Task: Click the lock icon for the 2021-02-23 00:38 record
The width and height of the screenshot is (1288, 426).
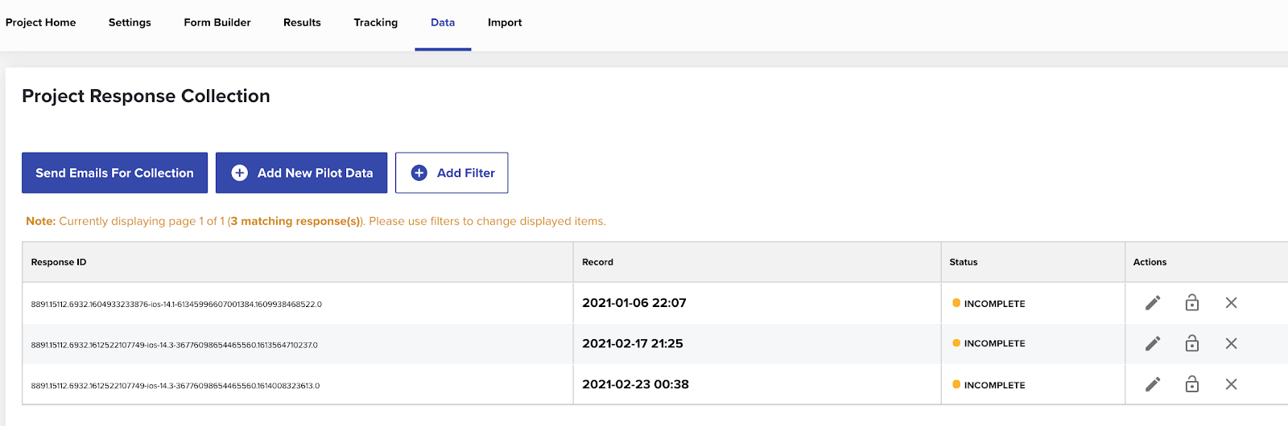Action: pos(1192,384)
